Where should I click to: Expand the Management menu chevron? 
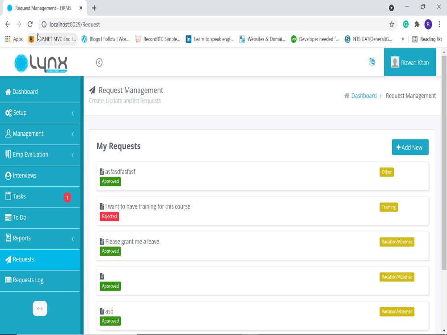point(73,134)
